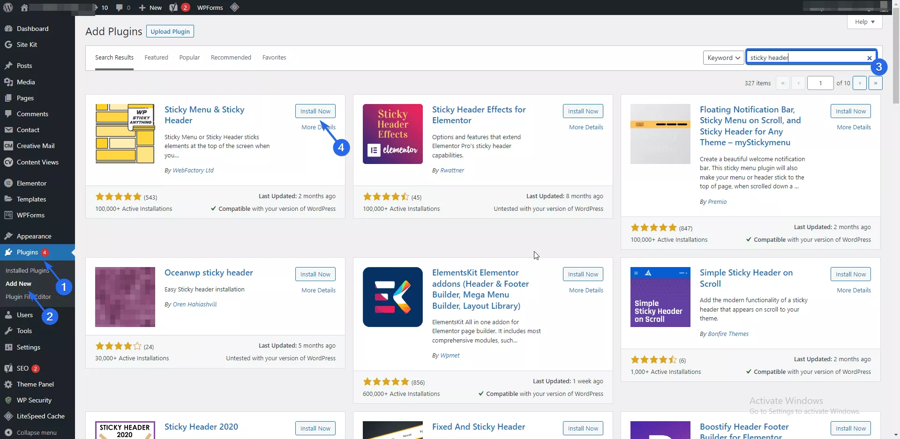Viewport: 900px width, 439px height.
Task: Clear the sticky header search field
Action: pyautogui.click(x=869, y=58)
